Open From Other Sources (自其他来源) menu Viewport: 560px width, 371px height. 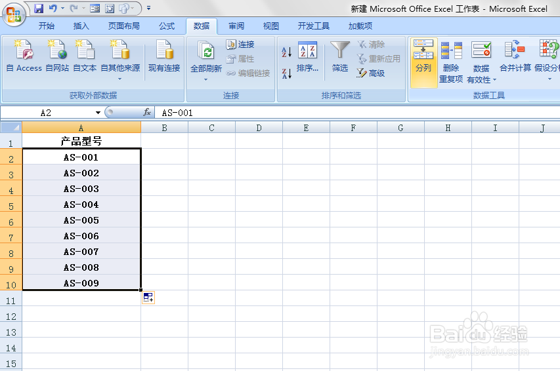(x=120, y=59)
